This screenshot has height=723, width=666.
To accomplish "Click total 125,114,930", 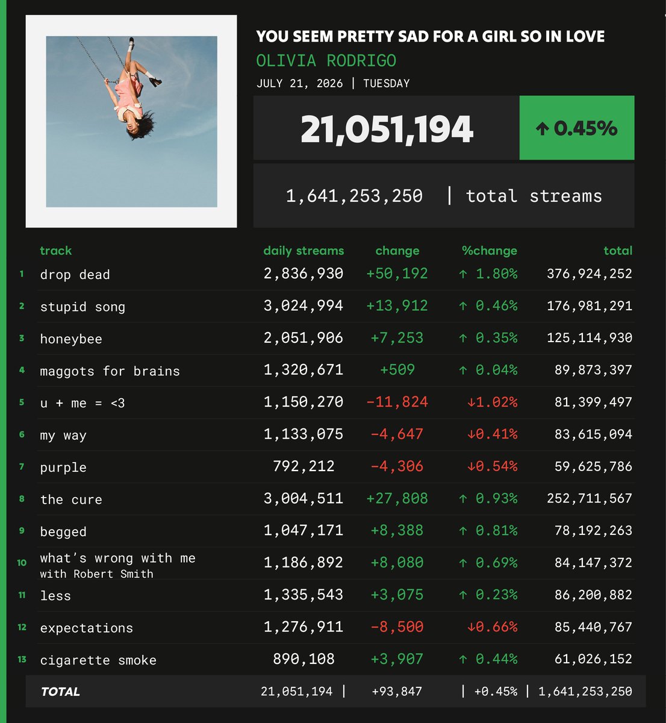I will tap(590, 338).
